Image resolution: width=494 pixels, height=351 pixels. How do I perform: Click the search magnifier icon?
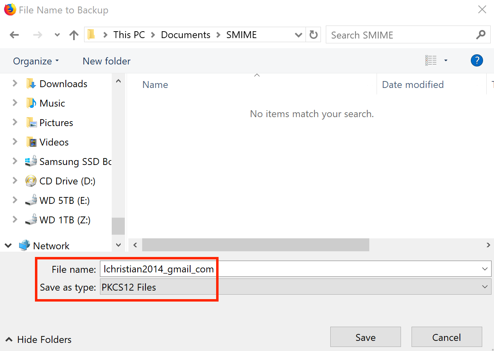481,35
